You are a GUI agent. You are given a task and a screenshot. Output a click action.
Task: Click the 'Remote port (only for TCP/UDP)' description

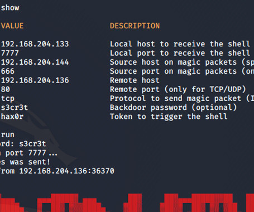[178, 89]
